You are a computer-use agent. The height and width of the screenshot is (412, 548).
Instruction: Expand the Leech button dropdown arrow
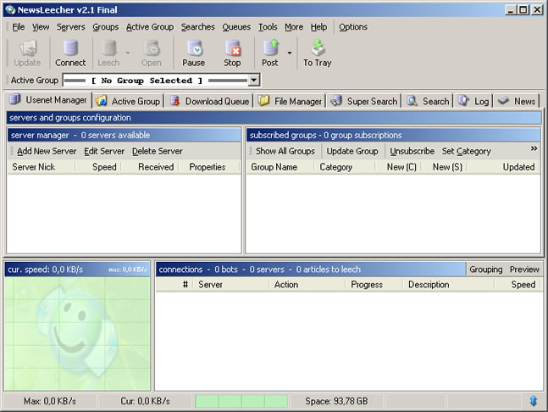[x=128, y=53]
